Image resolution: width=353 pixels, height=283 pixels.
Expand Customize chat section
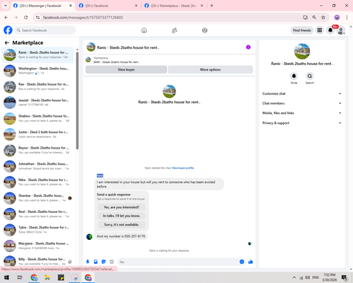(x=302, y=93)
